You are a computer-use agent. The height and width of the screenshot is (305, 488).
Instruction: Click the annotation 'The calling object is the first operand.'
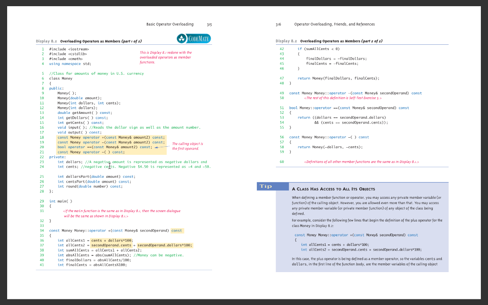coord(188,146)
